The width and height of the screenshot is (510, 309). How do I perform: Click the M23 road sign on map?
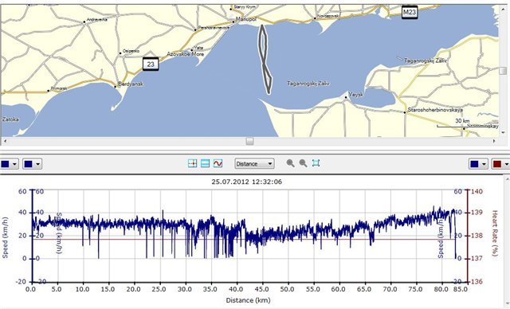pyautogui.click(x=410, y=13)
